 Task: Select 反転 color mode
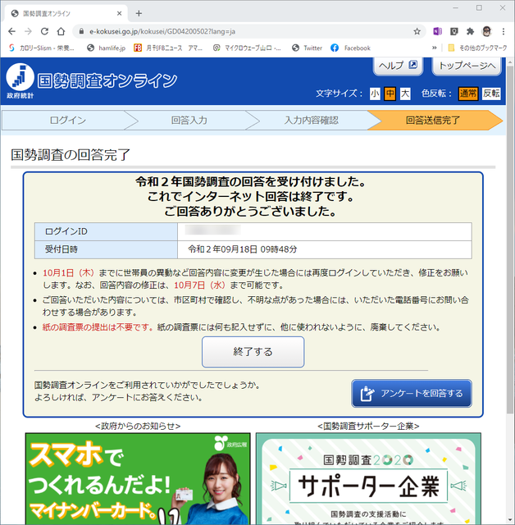(491, 94)
